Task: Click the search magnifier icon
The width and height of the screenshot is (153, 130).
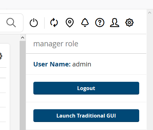Action: point(11,23)
